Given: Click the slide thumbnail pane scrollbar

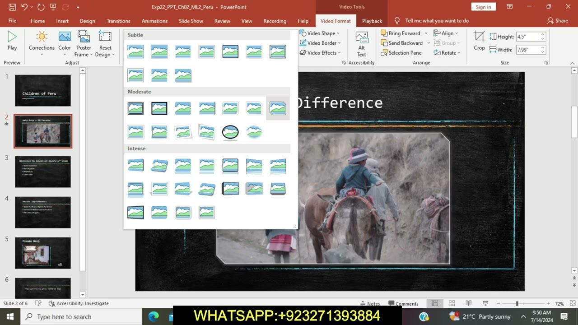Looking at the screenshot, I should [83, 172].
